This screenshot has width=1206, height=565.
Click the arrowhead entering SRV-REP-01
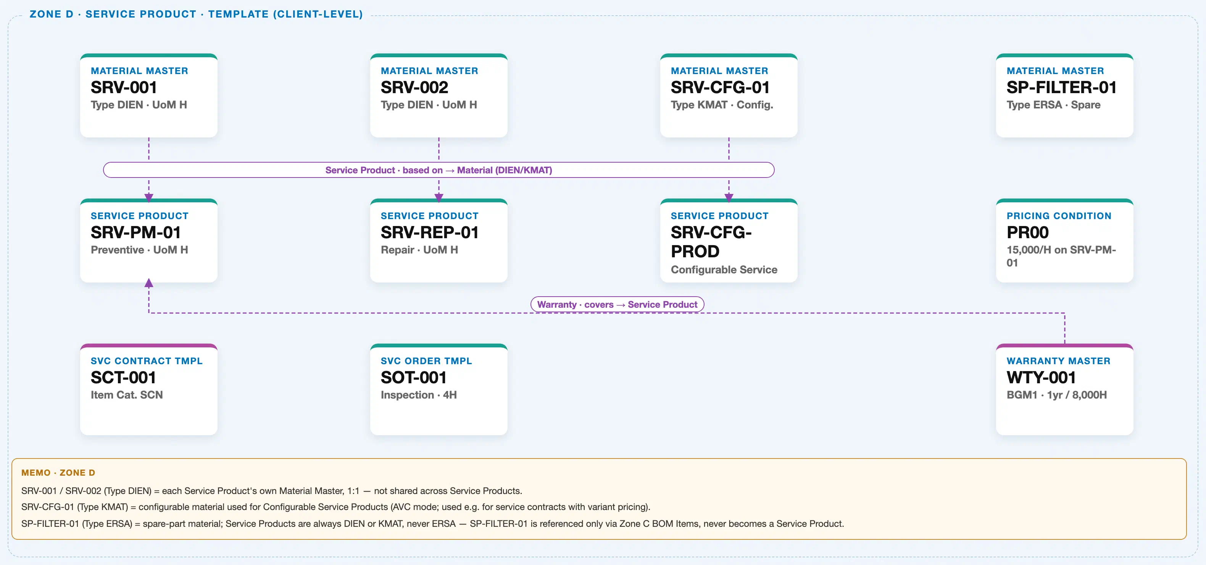[439, 198]
